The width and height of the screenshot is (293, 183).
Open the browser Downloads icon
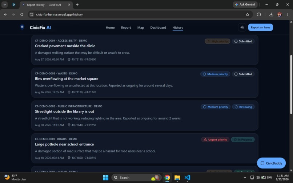click(x=271, y=15)
